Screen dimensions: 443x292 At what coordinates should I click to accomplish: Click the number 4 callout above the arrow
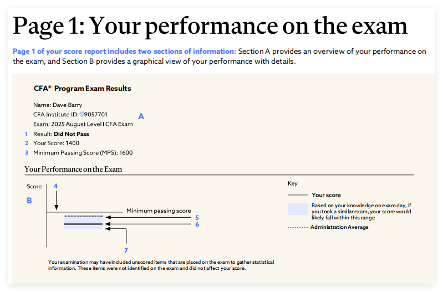tap(55, 186)
